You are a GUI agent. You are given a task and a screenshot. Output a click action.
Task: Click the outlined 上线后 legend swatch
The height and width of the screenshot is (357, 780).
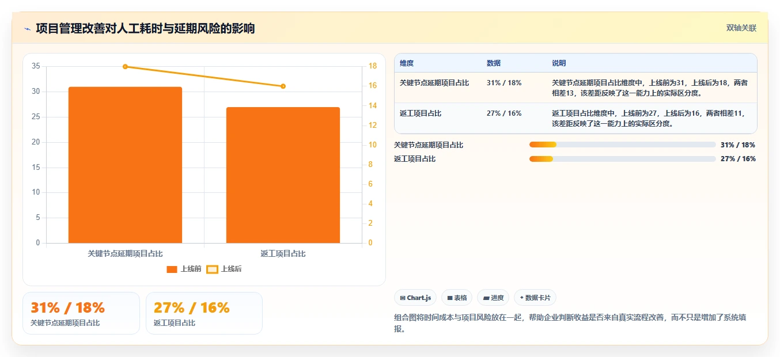[x=213, y=269]
